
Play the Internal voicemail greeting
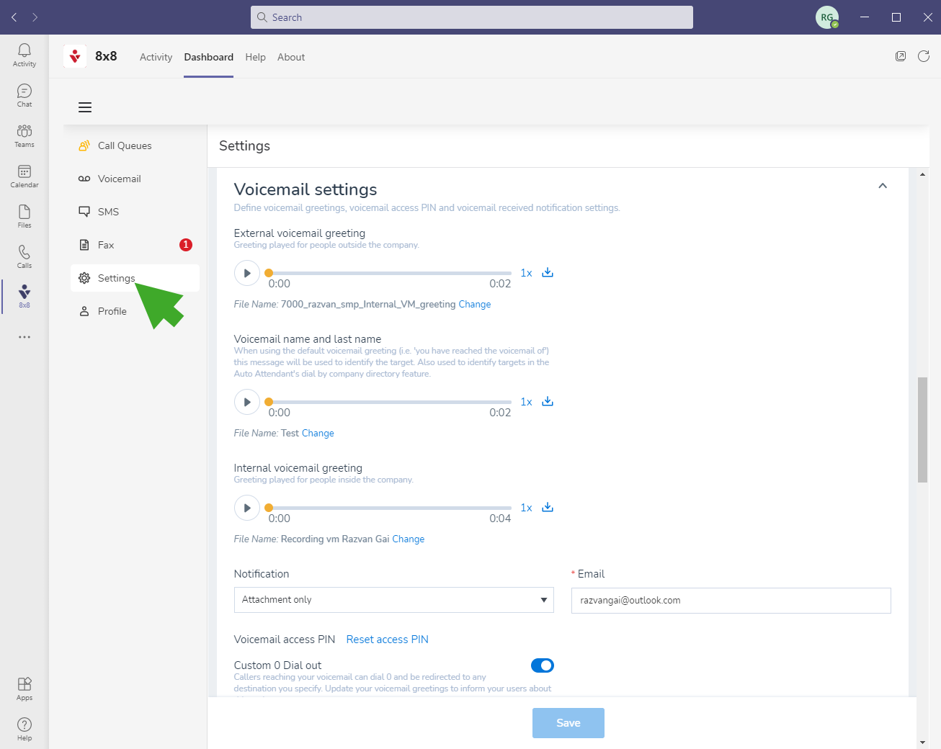(246, 508)
